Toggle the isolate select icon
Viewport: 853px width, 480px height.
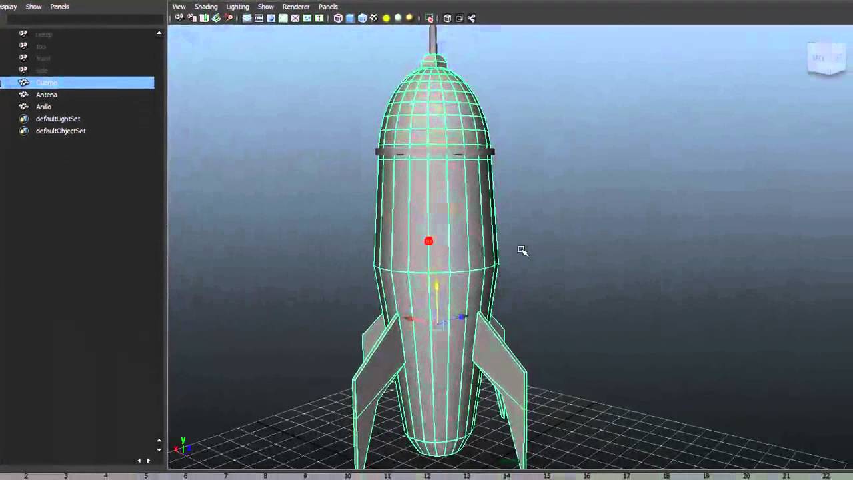(x=428, y=18)
